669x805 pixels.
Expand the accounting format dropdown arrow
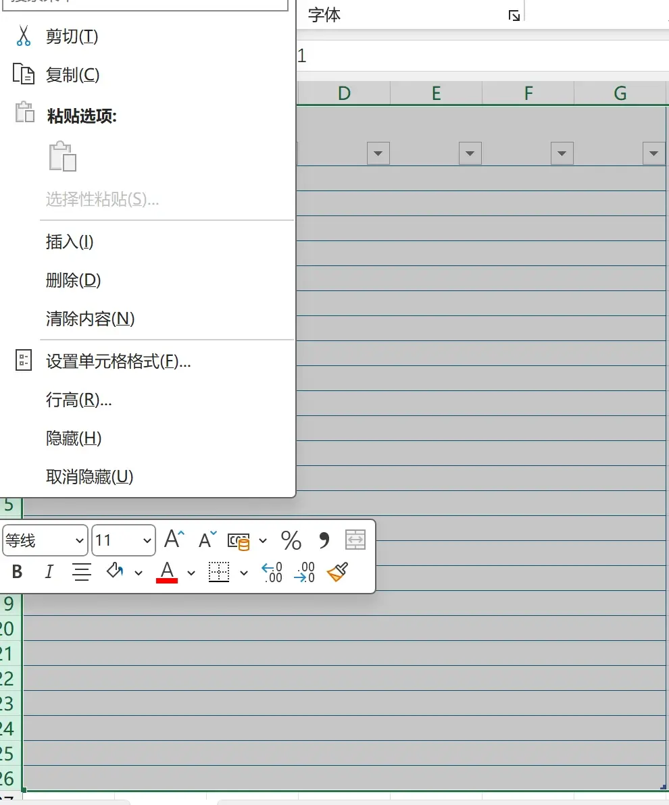tap(263, 540)
